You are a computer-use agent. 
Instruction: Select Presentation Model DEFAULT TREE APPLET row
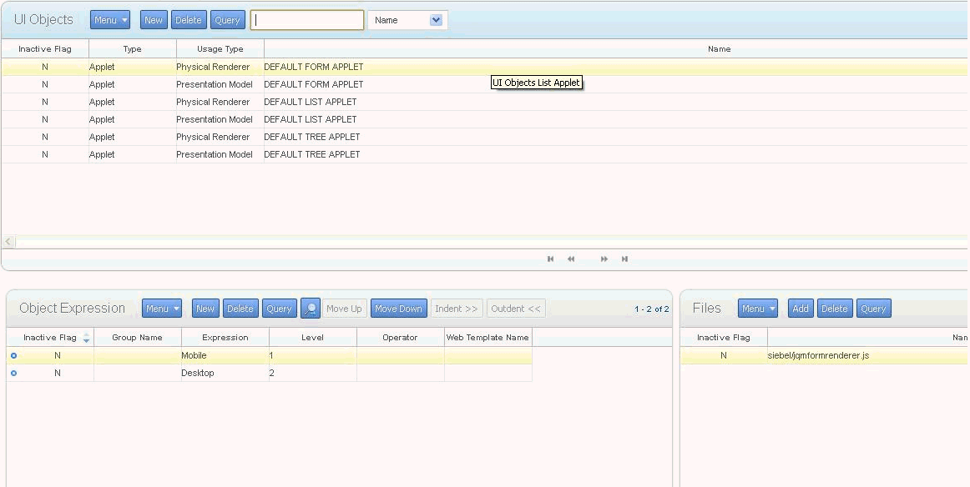(484, 154)
